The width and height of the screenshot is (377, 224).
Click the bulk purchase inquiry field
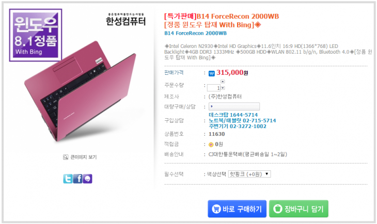pyautogui.click(x=234, y=106)
